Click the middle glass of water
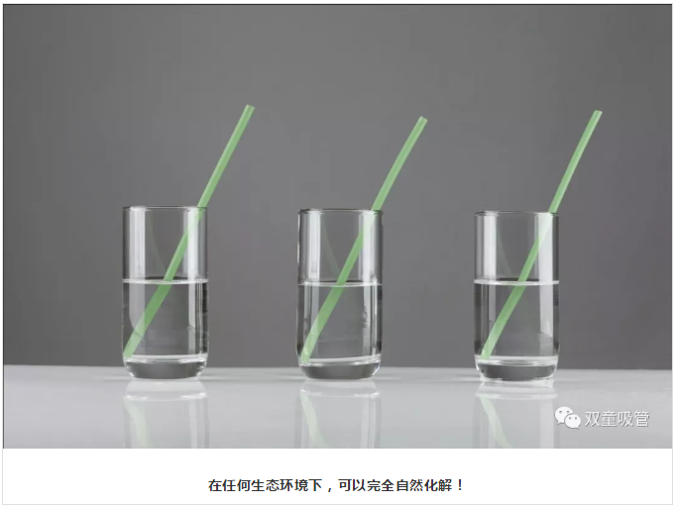Screen dimensions: 678x508 tap(340, 295)
